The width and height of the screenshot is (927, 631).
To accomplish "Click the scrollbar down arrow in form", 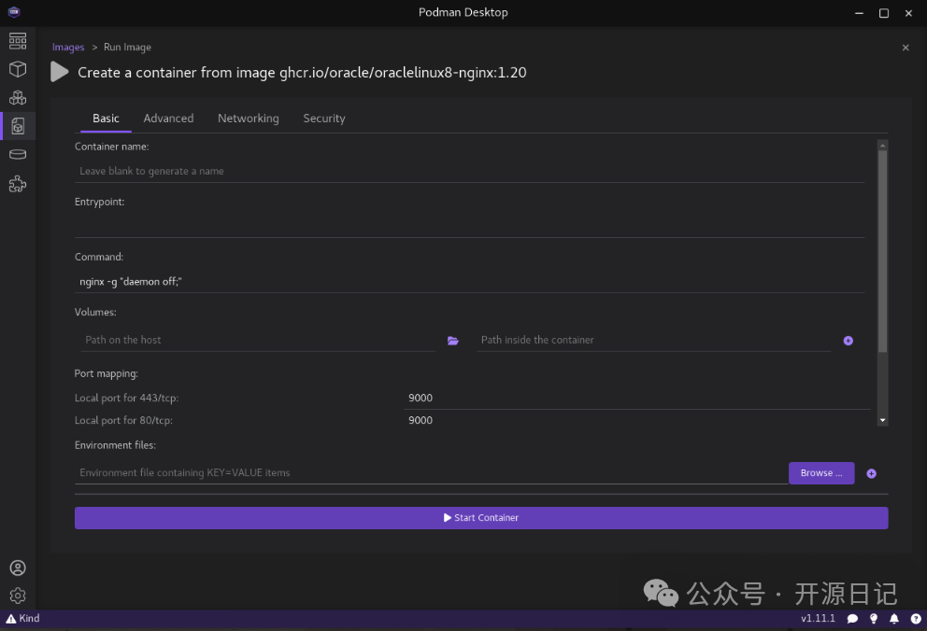I will pyautogui.click(x=882, y=421).
